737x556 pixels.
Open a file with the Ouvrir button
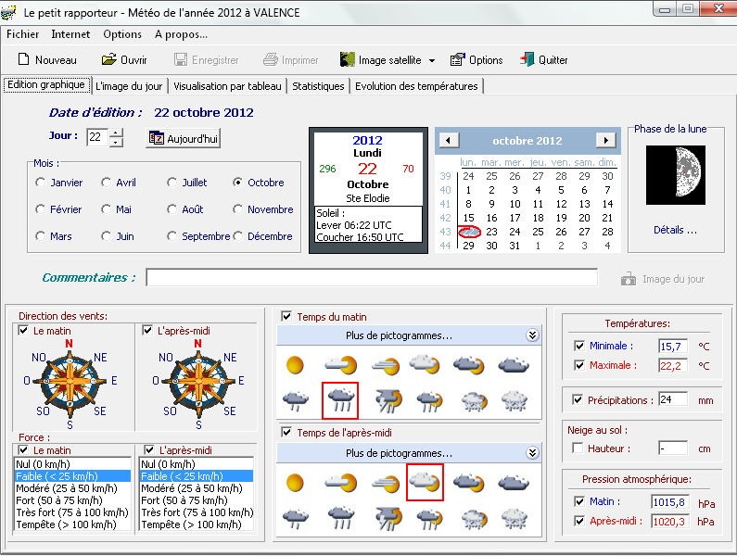pyautogui.click(x=124, y=60)
